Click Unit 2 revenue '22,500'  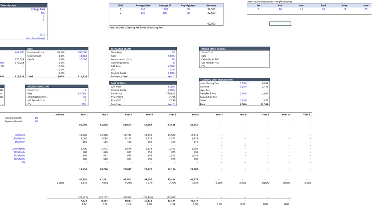211,13
